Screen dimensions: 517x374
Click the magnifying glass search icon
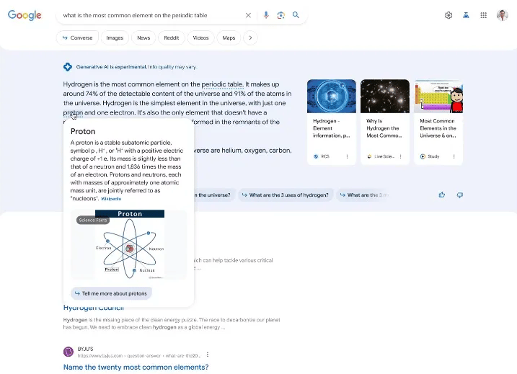tap(296, 15)
